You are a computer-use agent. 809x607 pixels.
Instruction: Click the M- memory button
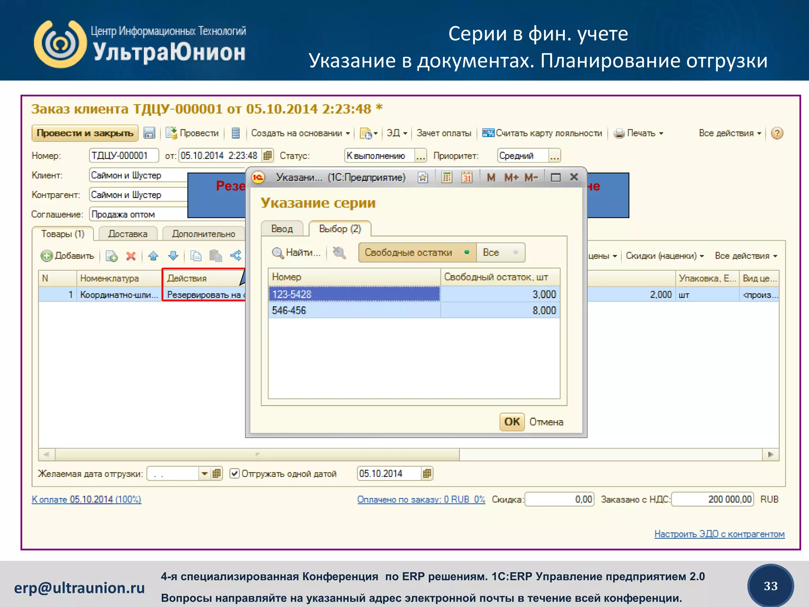(x=531, y=177)
